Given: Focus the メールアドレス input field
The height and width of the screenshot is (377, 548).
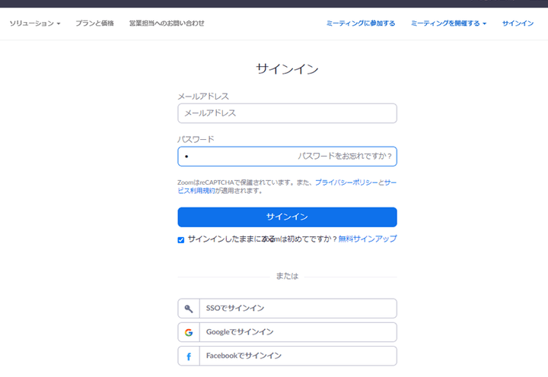Looking at the screenshot, I should point(287,113).
